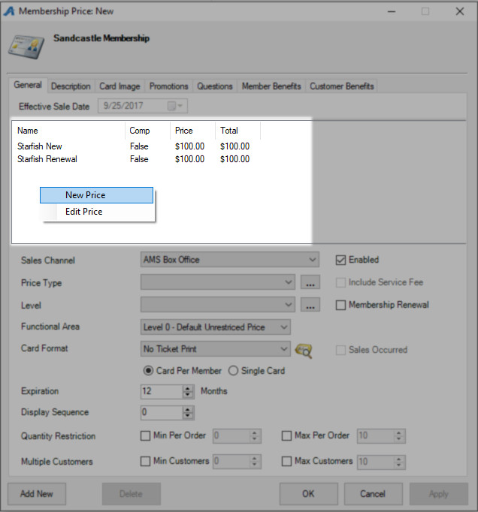The image size is (478, 512).
Task: Click the Add New button
Action: point(37,494)
